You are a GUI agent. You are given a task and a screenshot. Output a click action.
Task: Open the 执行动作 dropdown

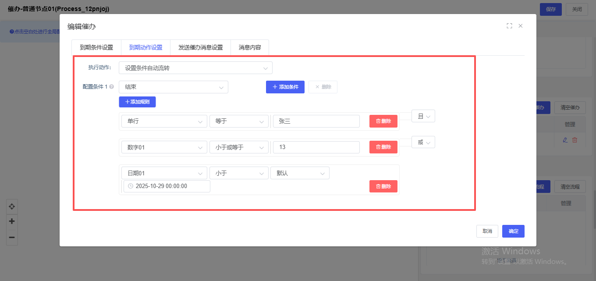tap(195, 68)
